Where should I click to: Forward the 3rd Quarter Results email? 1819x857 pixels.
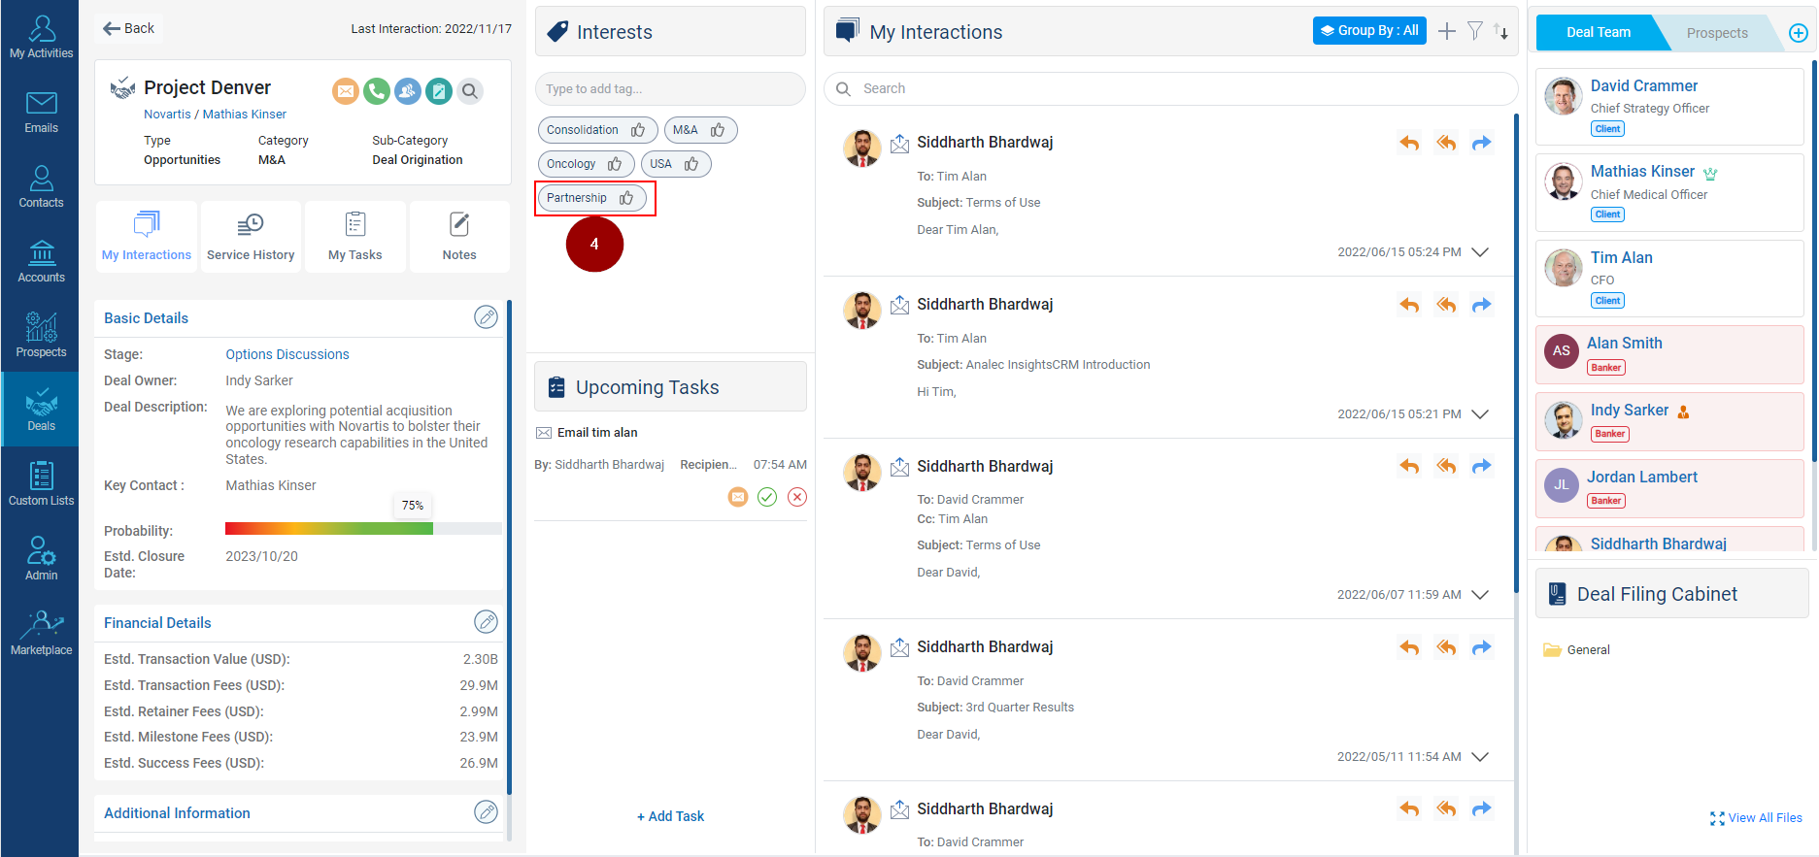click(x=1481, y=647)
